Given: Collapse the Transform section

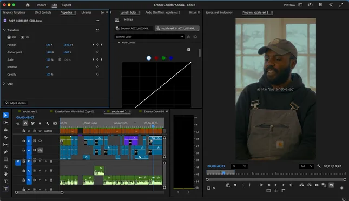Looking at the screenshot, I should point(4,30).
